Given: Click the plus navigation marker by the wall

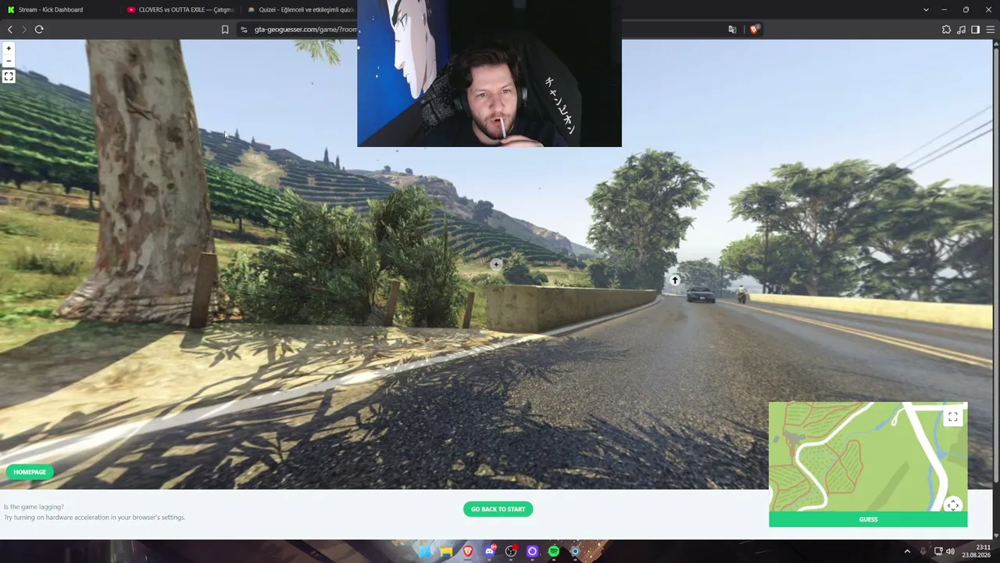Looking at the screenshot, I should (x=496, y=264).
